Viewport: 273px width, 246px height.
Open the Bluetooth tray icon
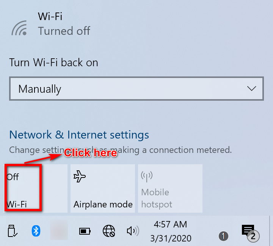pyautogui.click(x=36, y=231)
